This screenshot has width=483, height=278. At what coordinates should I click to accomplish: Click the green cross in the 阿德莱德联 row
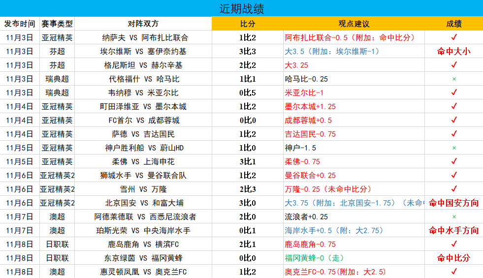click(454, 216)
